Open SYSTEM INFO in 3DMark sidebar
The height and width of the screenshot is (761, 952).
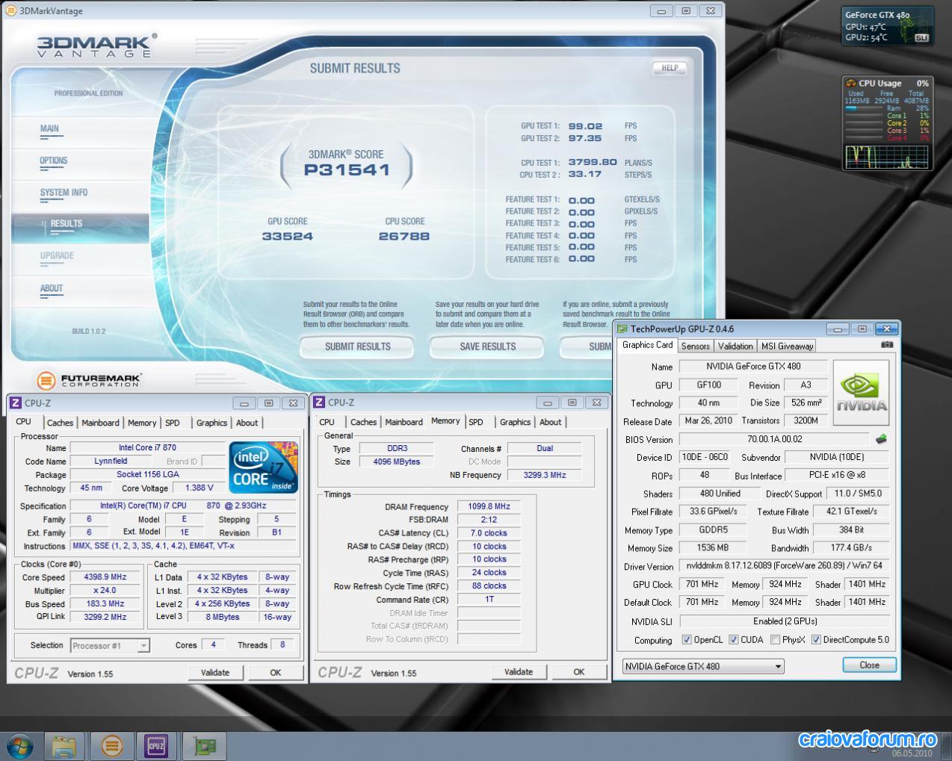pyautogui.click(x=64, y=193)
